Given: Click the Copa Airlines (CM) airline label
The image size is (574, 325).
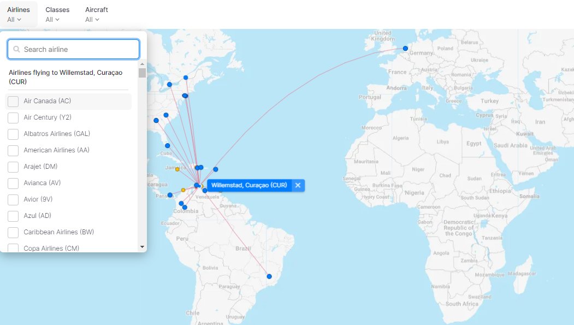Looking at the screenshot, I should 51,248.
